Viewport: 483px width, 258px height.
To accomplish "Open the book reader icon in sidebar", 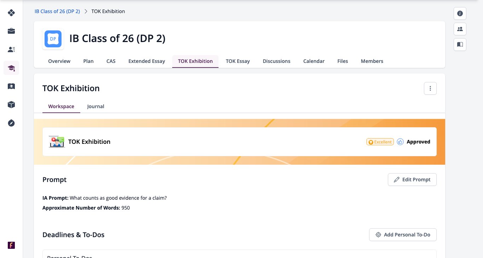I will [11, 86].
